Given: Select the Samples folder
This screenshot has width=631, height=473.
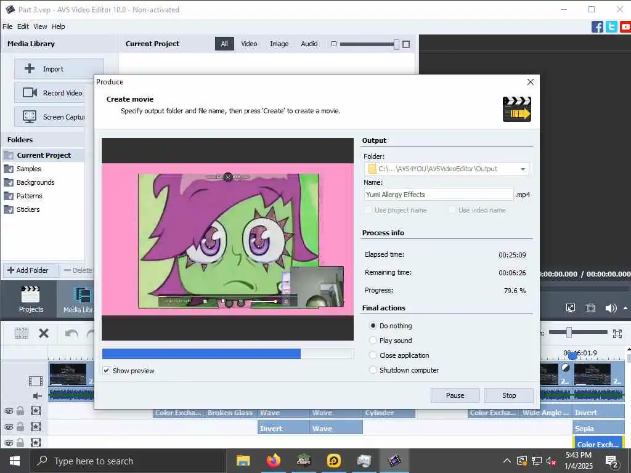Looking at the screenshot, I should pyautogui.click(x=28, y=169).
